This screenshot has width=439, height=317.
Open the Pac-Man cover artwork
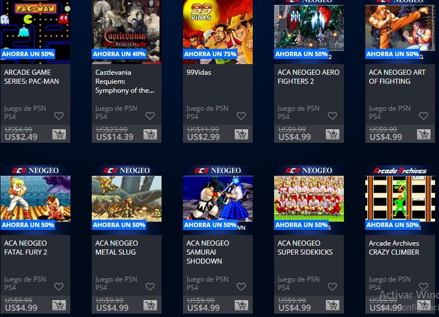[x=35, y=32]
